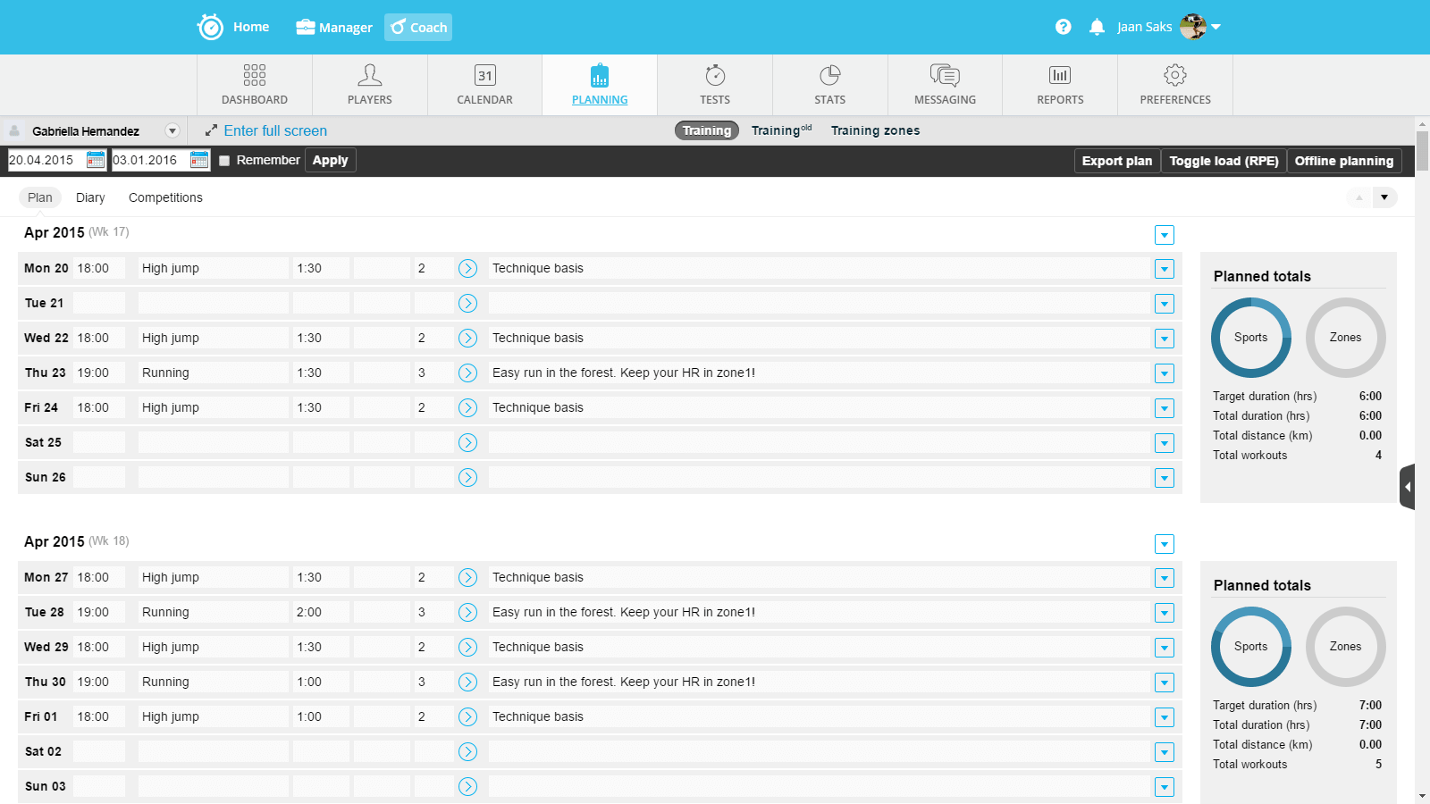Open start date calendar picker icon
1430x804 pixels.
pos(96,160)
